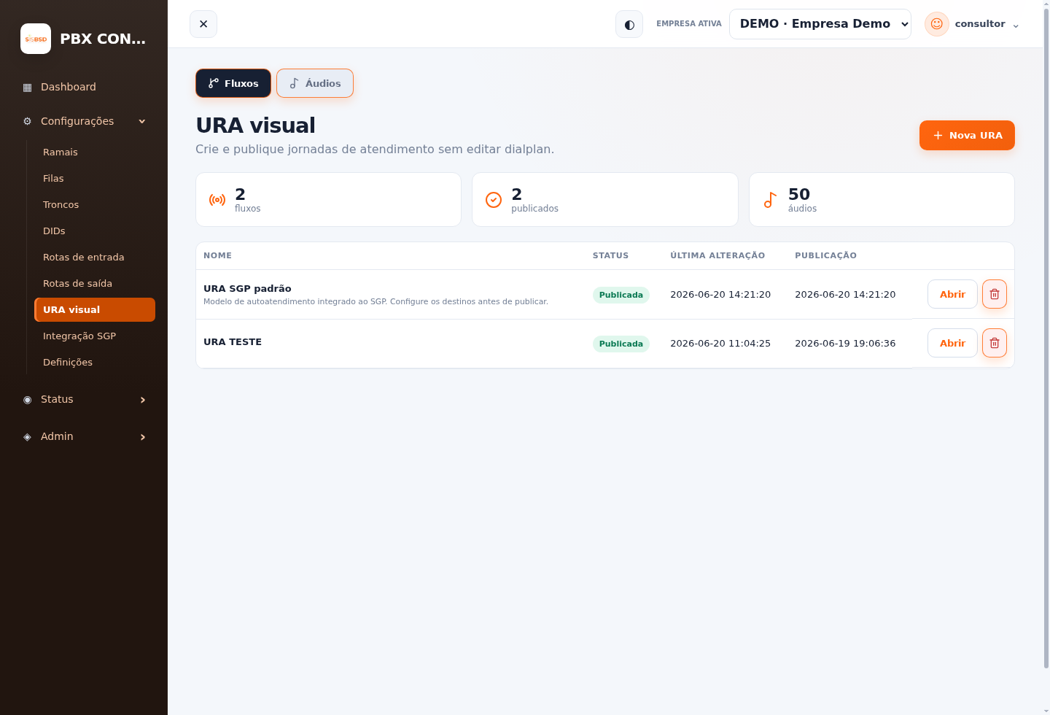Screen dimensions: 1050x715
Task: Select URA visual in sidebar
Action: [95, 309]
